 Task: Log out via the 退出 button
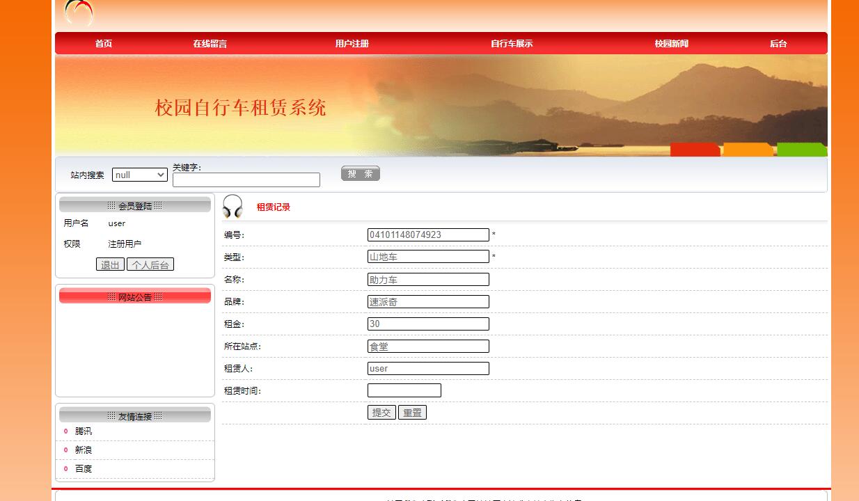(109, 264)
